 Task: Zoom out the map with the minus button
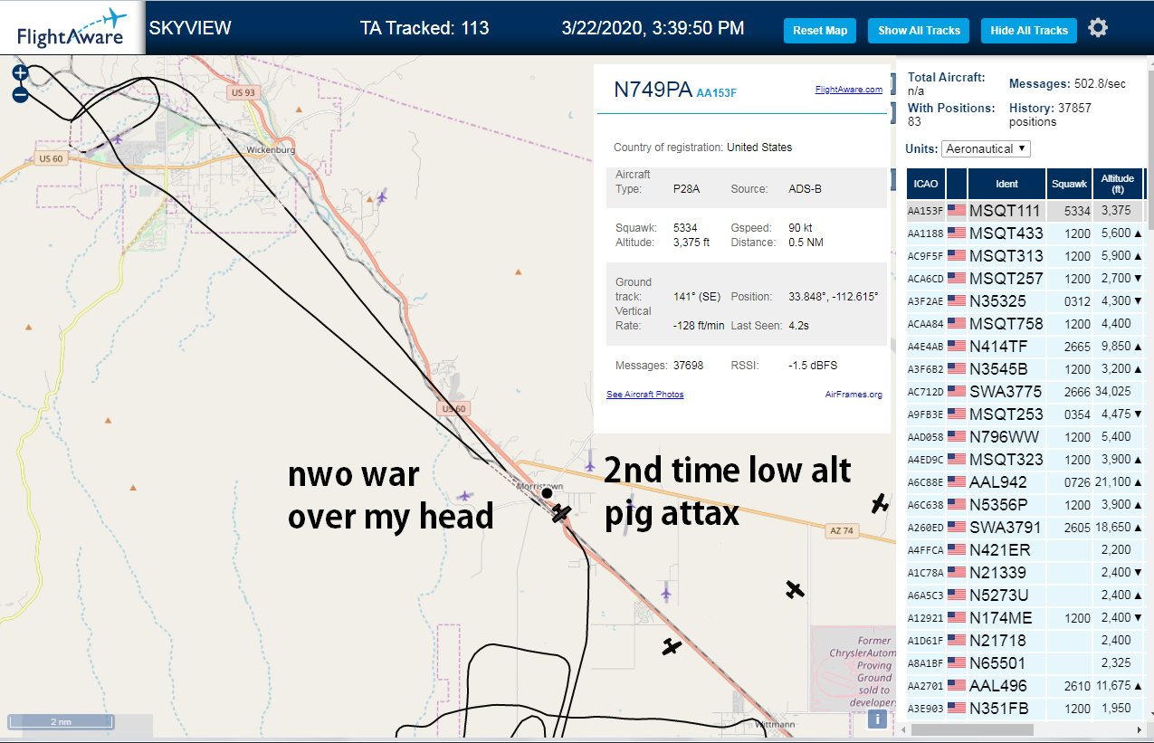tap(20, 93)
